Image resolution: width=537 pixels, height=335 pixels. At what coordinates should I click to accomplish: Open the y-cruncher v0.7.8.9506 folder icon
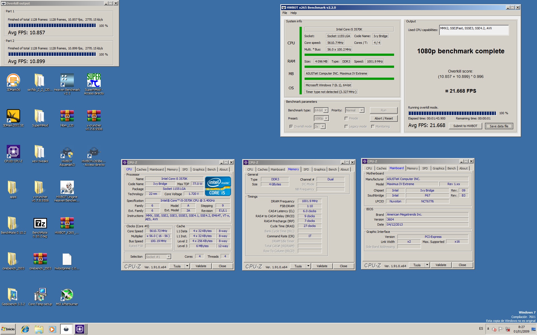[x=39, y=188]
